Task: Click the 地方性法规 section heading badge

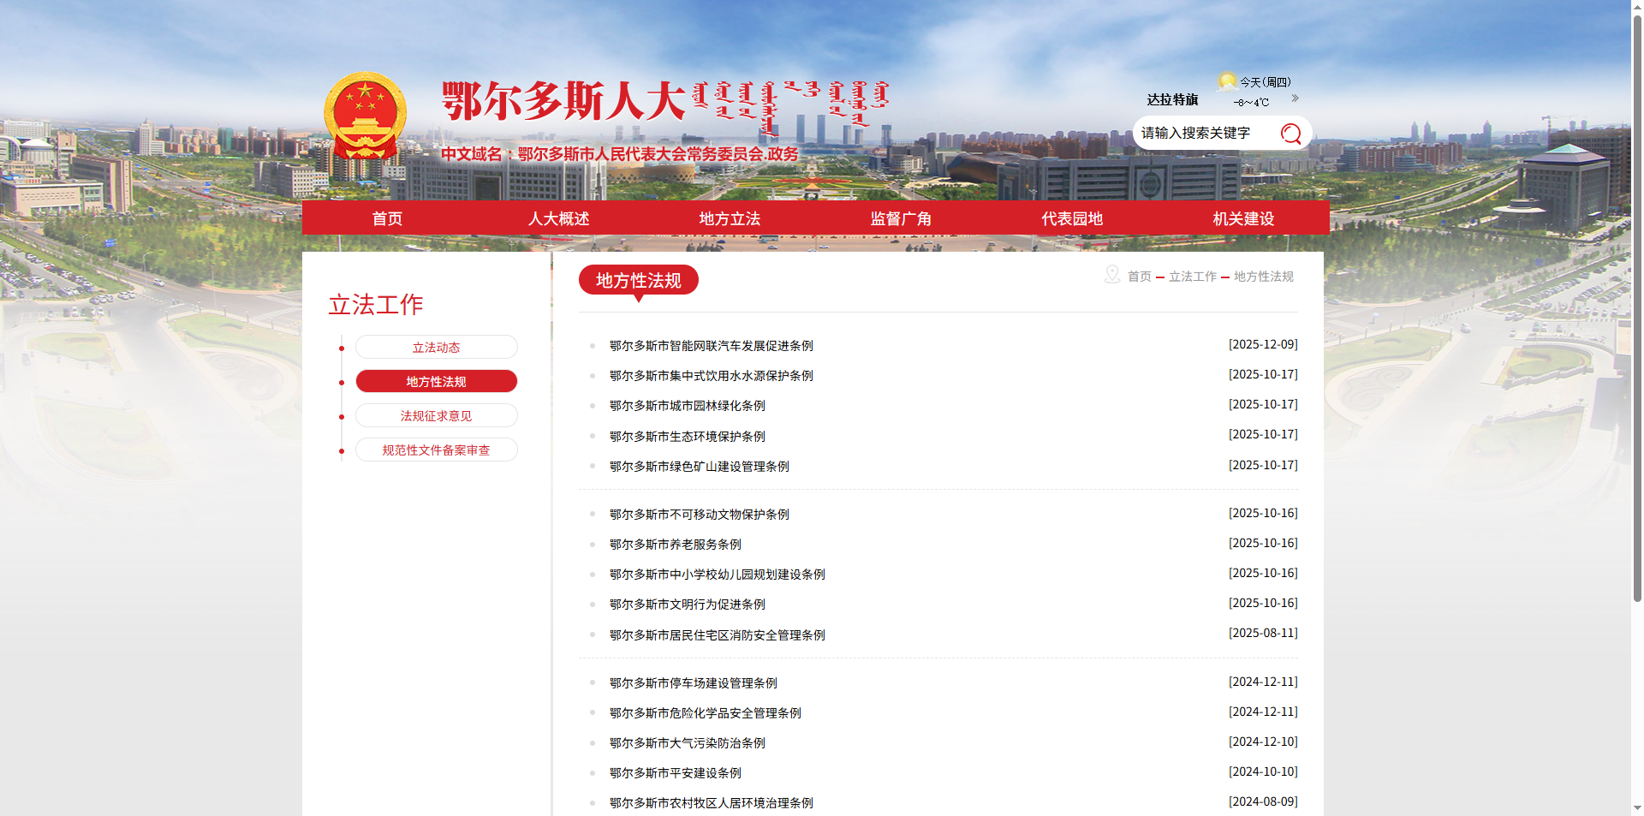Action: pos(639,280)
